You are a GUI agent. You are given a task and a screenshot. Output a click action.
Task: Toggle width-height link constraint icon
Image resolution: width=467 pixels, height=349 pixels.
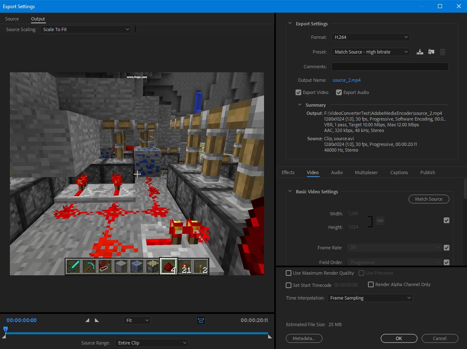(380, 221)
